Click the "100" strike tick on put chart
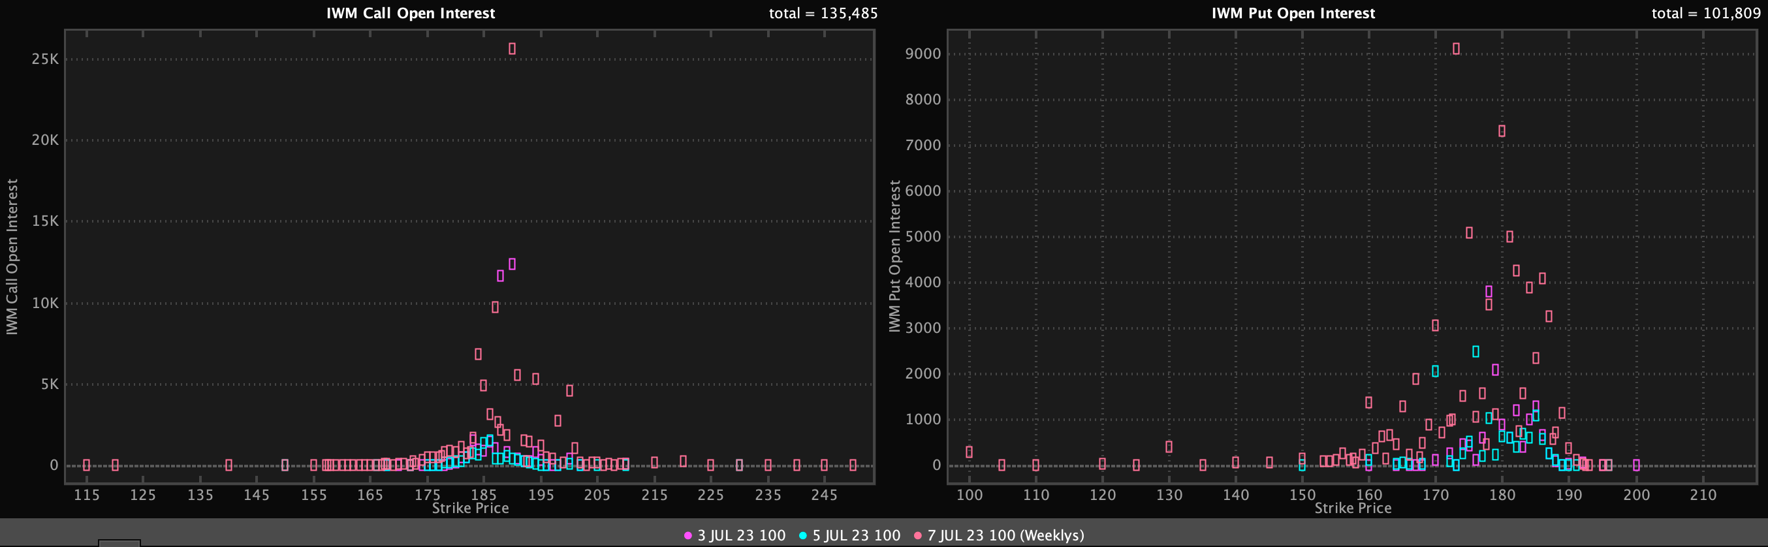This screenshot has width=1768, height=547. pyautogui.click(x=969, y=495)
